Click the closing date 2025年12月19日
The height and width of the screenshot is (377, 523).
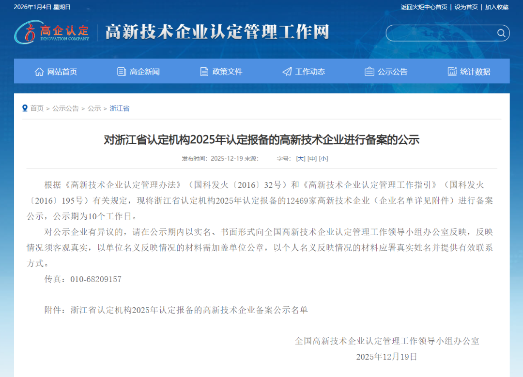click(386, 357)
